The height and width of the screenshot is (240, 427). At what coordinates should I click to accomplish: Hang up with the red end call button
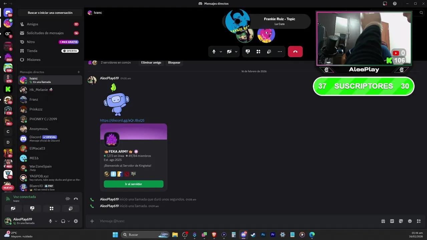pos(295,52)
